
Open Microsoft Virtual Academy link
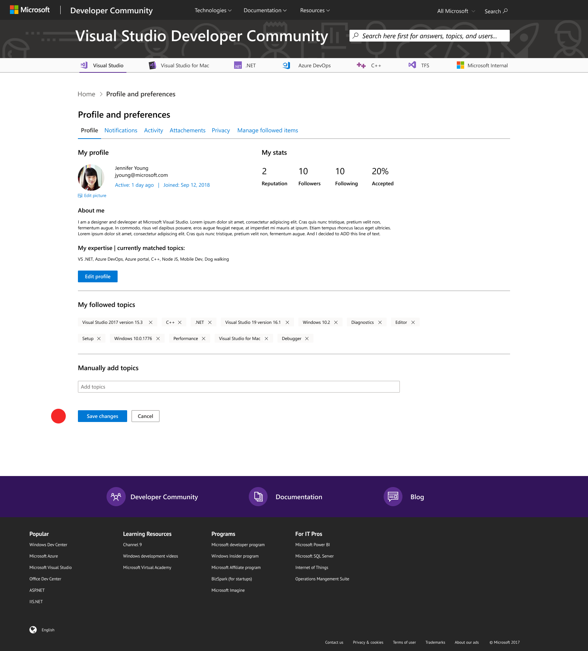(x=147, y=568)
